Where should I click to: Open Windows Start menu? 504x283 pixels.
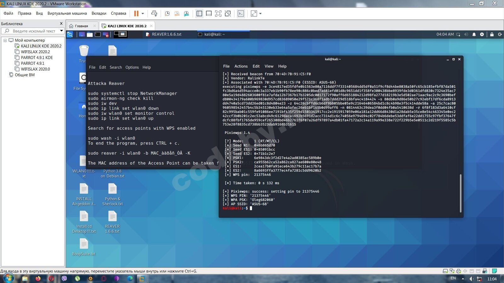8,278
